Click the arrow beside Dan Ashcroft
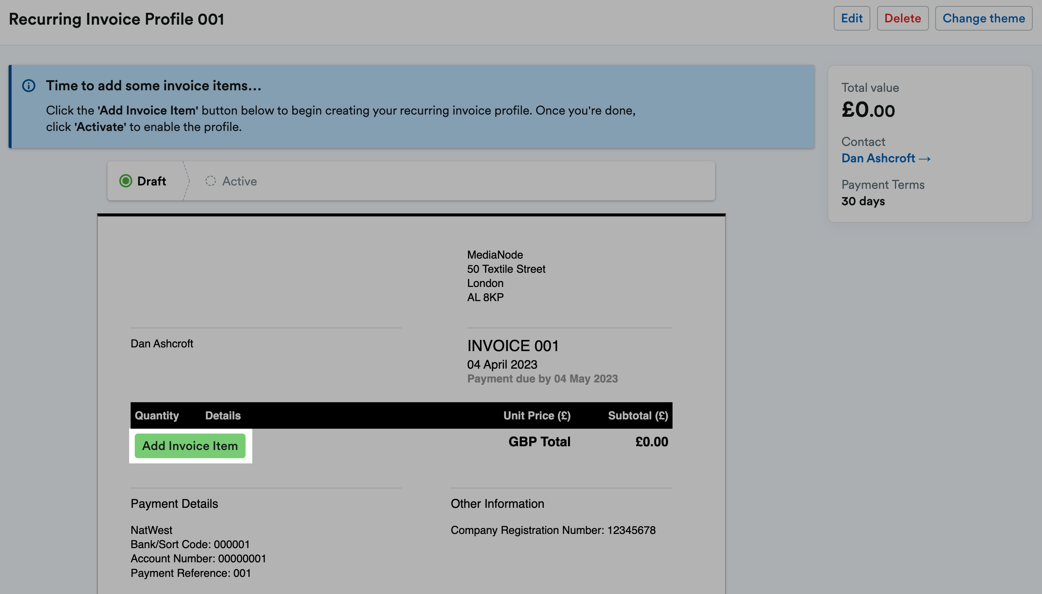This screenshot has height=594, width=1042. coord(925,158)
